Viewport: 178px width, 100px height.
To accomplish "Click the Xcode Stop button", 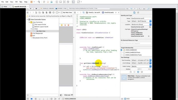I will tap(36, 9).
